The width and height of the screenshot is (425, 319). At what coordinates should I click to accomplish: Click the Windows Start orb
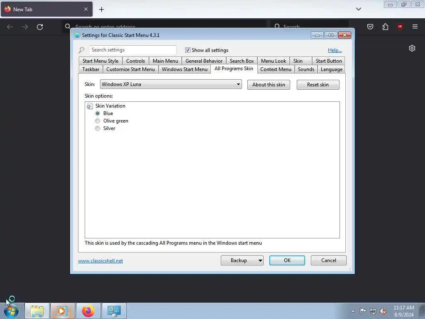click(11, 311)
